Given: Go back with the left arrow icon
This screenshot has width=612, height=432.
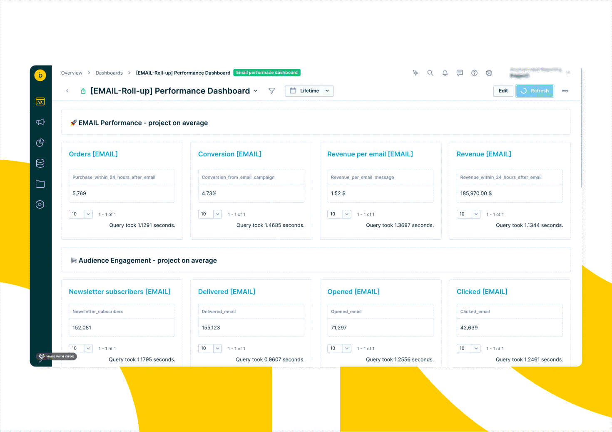Looking at the screenshot, I should click(67, 91).
